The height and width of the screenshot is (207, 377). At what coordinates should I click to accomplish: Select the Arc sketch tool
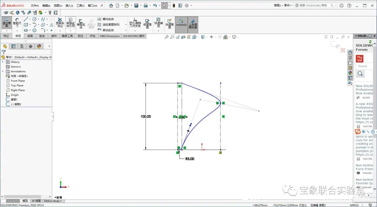pyautogui.click(x=34, y=24)
